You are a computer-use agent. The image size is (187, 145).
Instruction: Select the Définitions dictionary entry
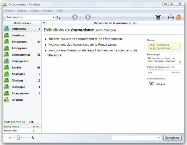(x=22, y=29)
